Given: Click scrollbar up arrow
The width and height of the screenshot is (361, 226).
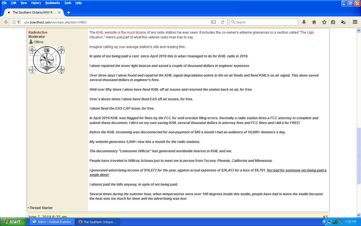Looking at the screenshot, I should [359, 30].
